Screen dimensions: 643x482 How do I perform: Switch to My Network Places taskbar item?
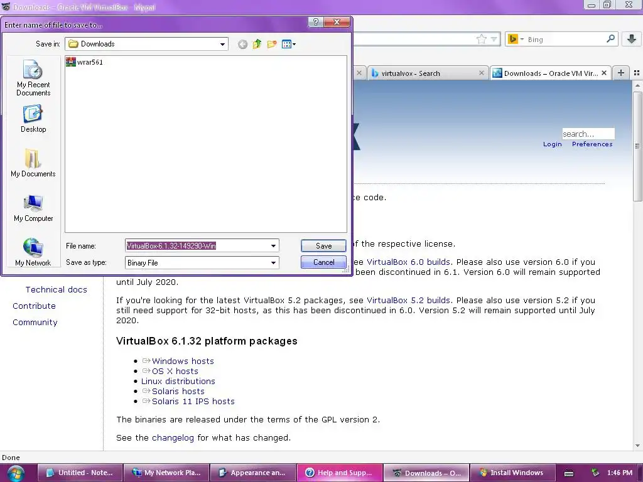coord(167,473)
